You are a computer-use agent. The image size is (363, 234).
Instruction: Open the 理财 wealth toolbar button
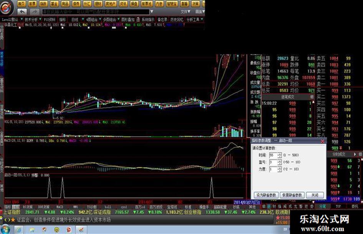click(98, 3)
